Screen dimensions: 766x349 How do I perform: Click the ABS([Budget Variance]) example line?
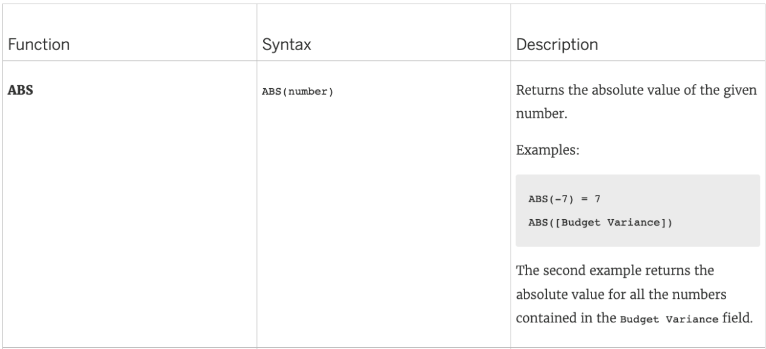(x=601, y=222)
